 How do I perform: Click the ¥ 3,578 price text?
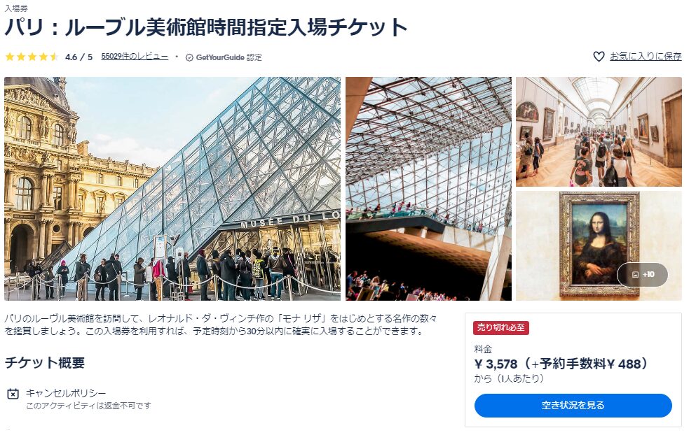pyautogui.click(x=496, y=364)
